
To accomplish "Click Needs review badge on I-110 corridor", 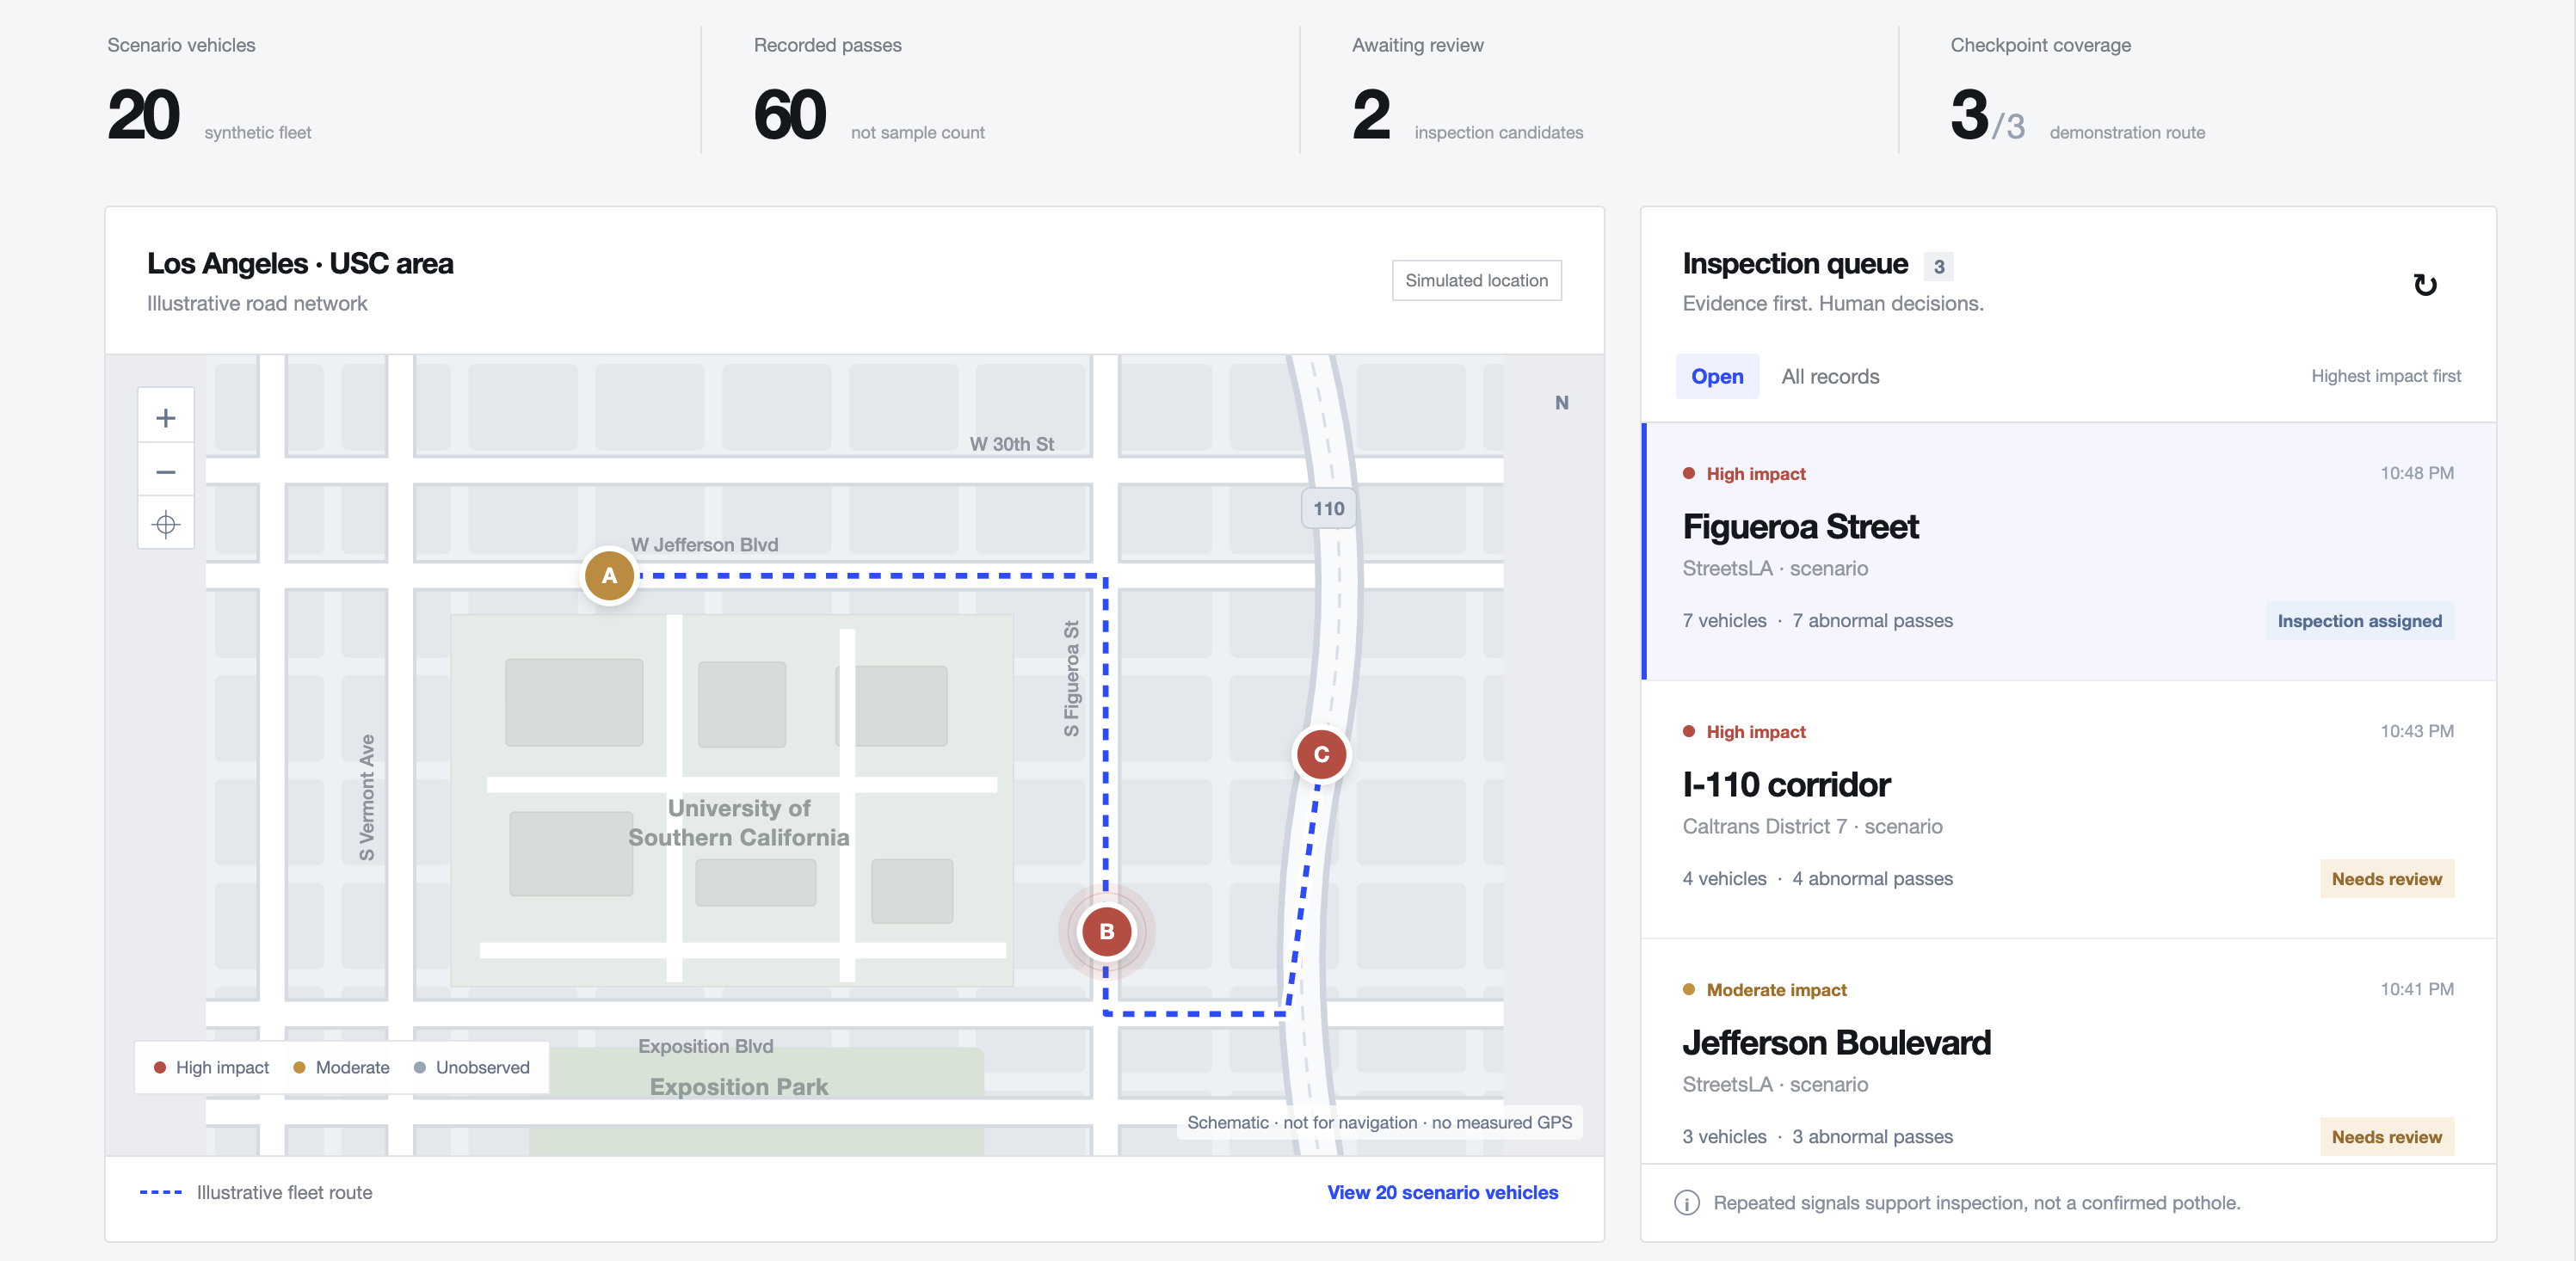I will (2386, 879).
